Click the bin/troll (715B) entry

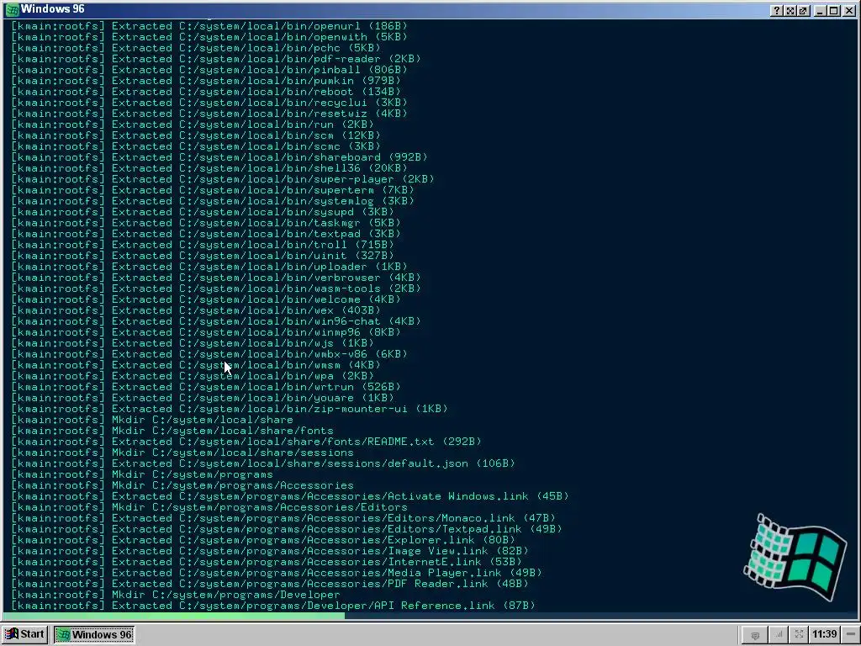pyautogui.click(x=203, y=245)
